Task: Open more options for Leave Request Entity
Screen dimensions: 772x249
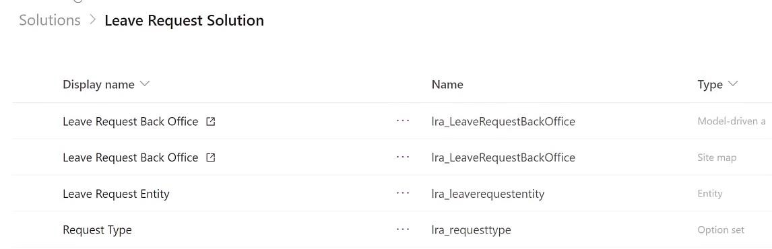Action: pyautogui.click(x=403, y=193)
